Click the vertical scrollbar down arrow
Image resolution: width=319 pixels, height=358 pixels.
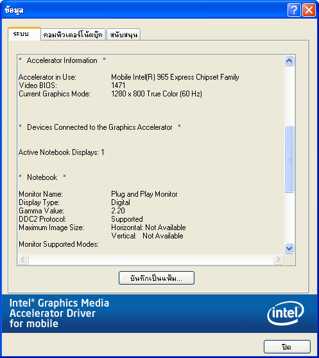[289, 248]
